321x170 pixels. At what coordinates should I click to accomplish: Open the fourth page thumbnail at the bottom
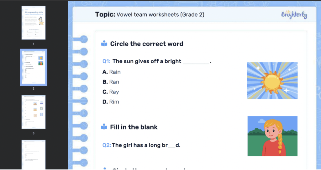point(34,154)
